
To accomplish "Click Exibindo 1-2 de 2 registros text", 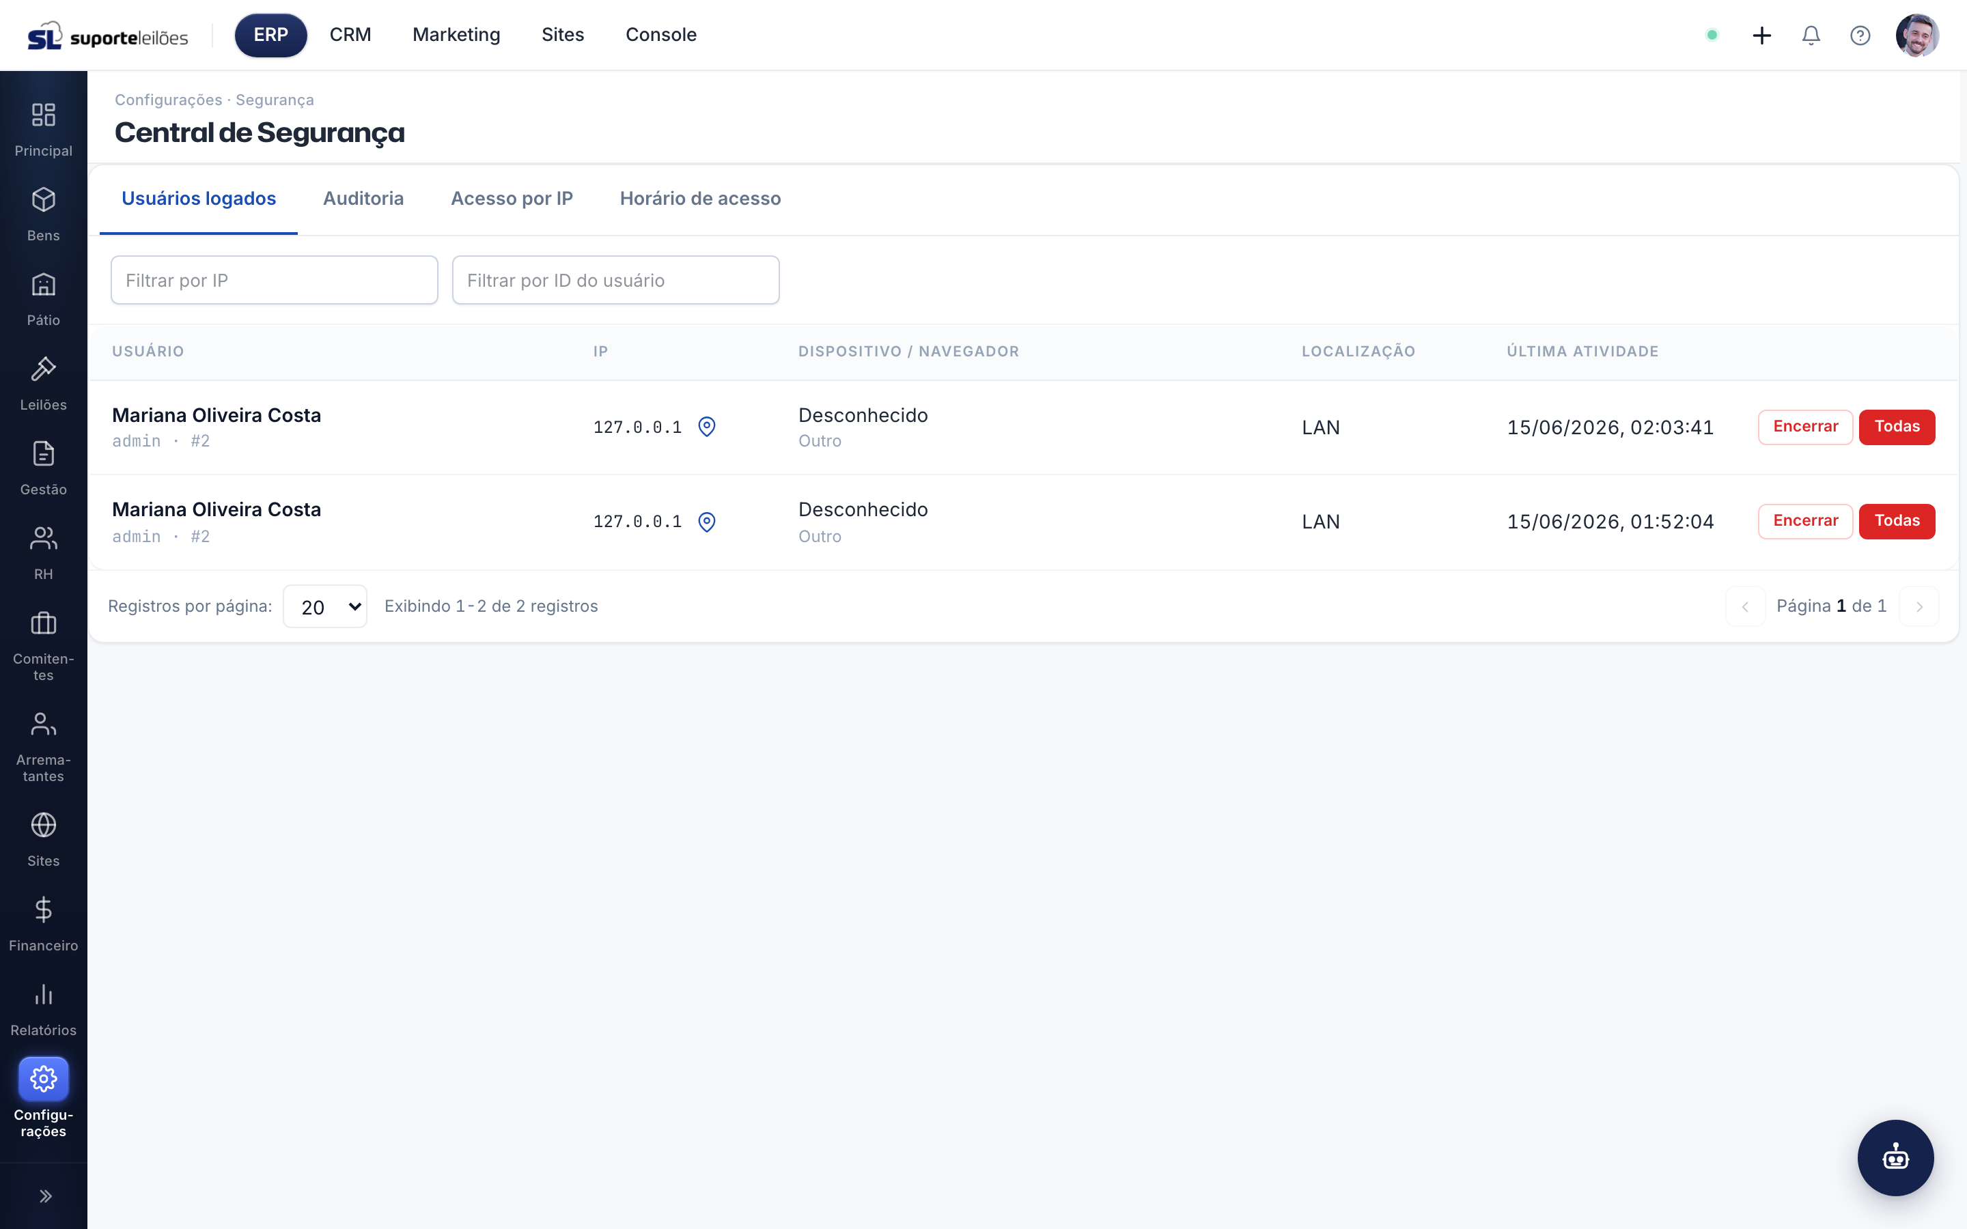I will point(491,606).
